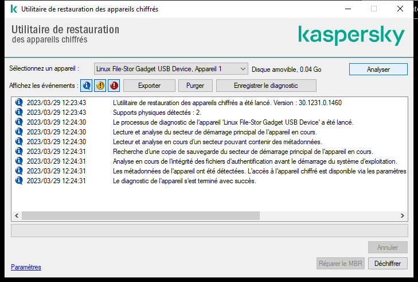Image resolution: width=418 pixels, height=282 pixels.
Task: Click the Analyser button
Action: [x=378, y=69]
